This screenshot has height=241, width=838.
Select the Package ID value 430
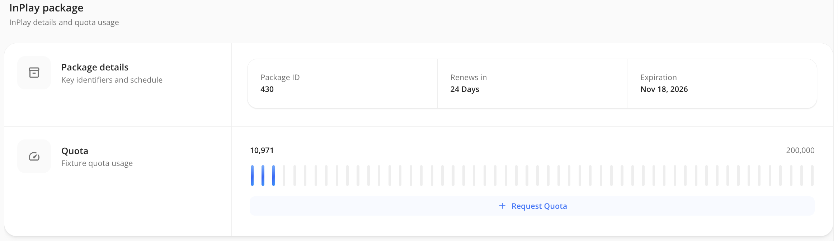coord(267,89)
